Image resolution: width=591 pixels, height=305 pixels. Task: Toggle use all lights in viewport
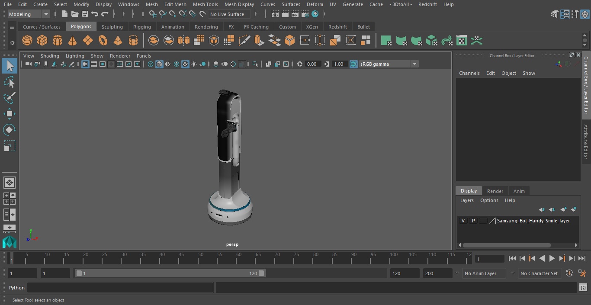click(194, 64)
